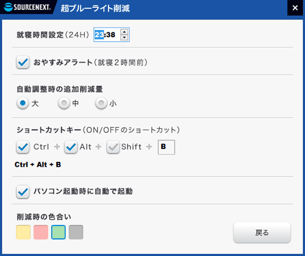Image resolution: width=305 pixels, height=256 pixels.
Task: Uncheck the Ctrl shortcut modifier checkbox
Action: point(23,147)
